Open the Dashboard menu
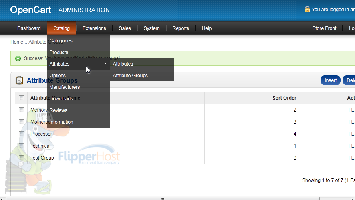 29,28
